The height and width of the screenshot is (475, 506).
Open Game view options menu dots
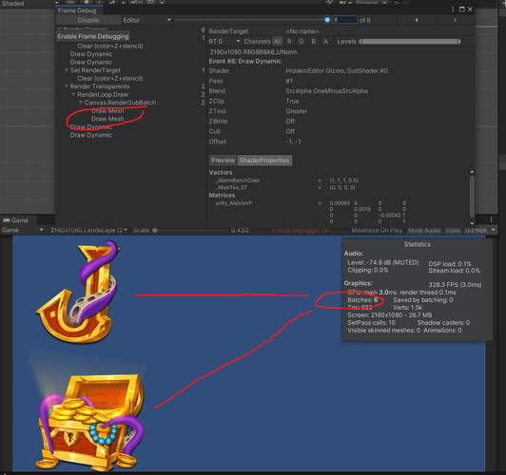point(491,219)
